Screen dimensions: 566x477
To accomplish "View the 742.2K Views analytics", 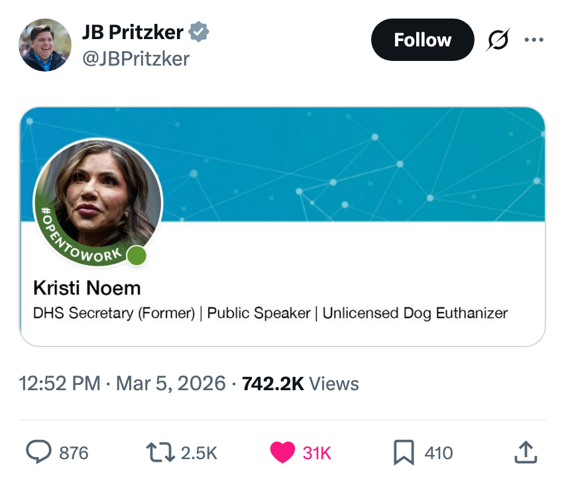I will (300, 384).
